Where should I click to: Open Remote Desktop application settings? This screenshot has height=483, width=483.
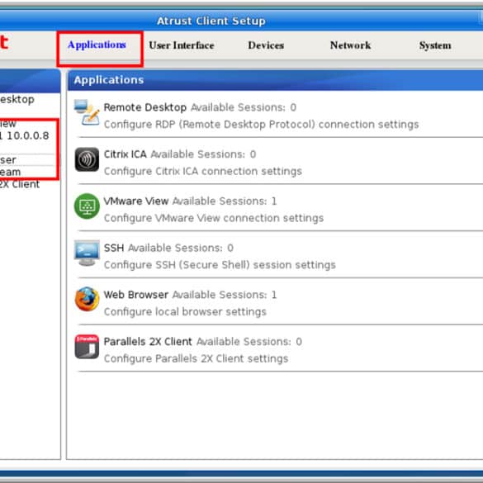point(145,107)
